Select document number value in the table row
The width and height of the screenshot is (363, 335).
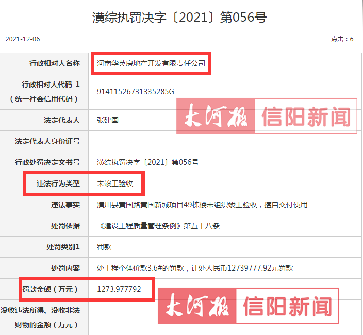147,162
